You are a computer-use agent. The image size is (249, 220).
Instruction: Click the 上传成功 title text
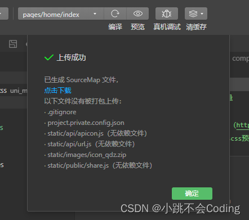click(x=71, y=57)
